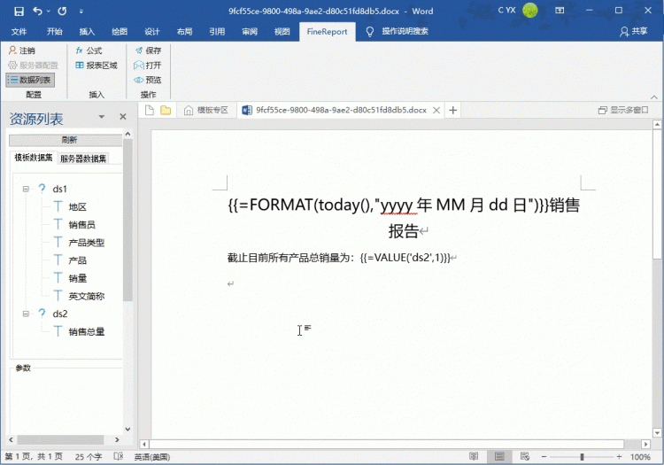
Task: Select the 销量 field
Action: pos(78,278)
